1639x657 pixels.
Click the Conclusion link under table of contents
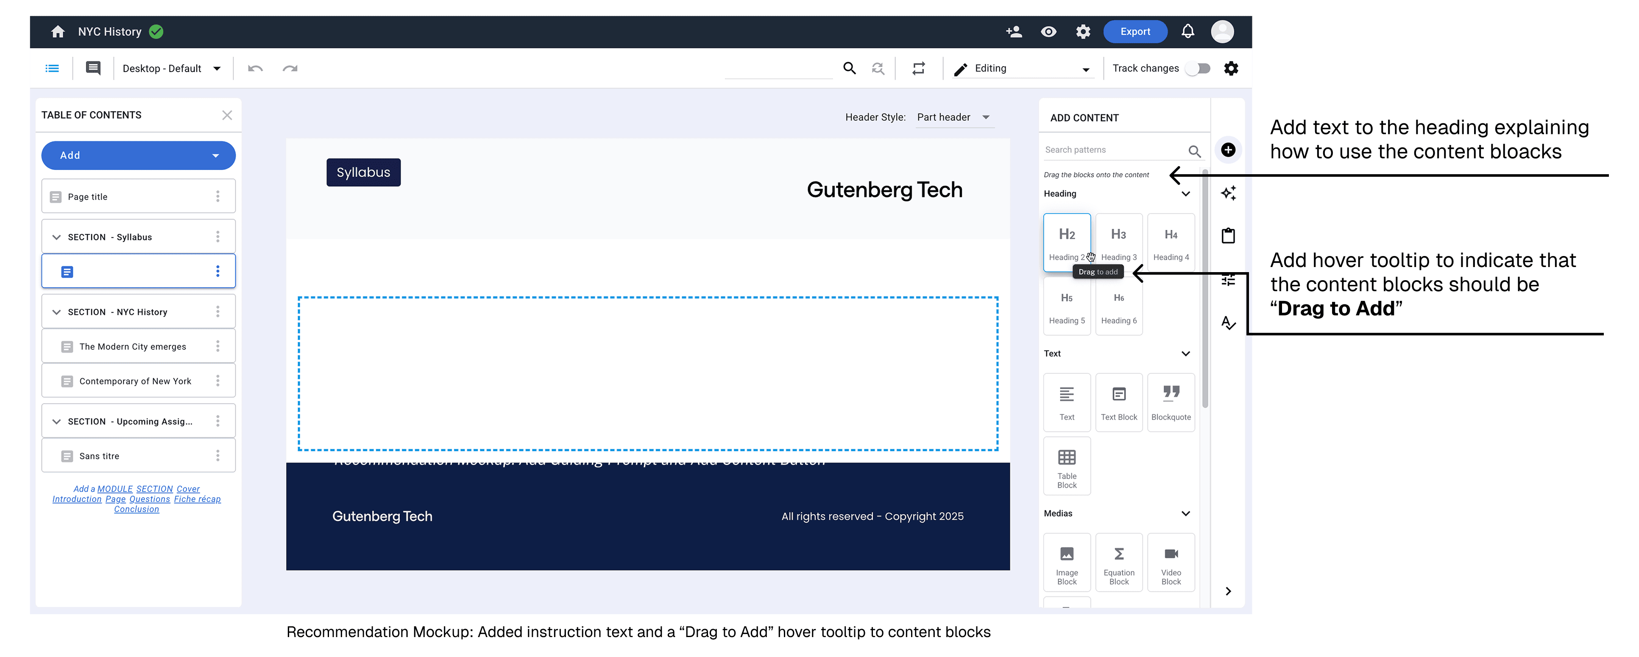click(x=136, y=509)
